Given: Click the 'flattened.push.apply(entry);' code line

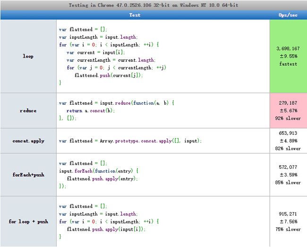Looking at the screenshot, I should click(102, 179).
